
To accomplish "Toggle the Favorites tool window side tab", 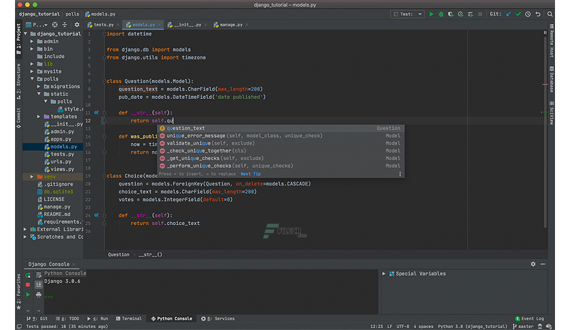I will click(18, 292).
